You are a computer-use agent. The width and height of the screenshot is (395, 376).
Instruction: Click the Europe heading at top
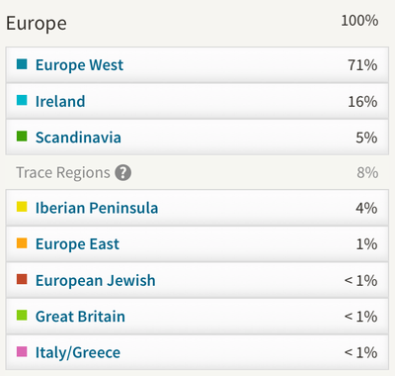tap(37, 24)
